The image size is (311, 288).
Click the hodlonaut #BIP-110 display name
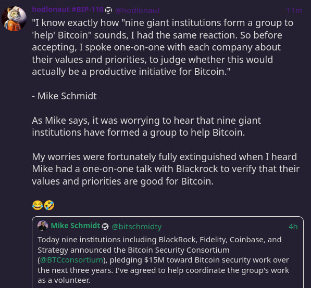(x=68, y=9)
